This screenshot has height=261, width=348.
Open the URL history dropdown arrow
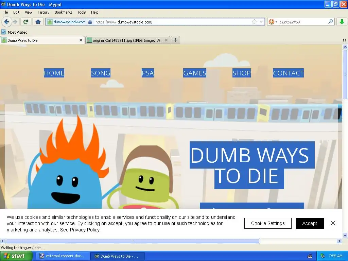point(261,22)
